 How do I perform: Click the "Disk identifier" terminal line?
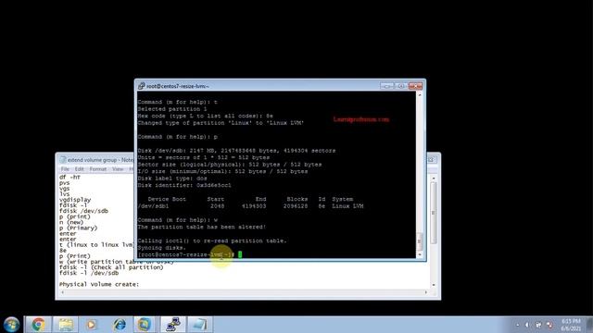coord(184,185)
